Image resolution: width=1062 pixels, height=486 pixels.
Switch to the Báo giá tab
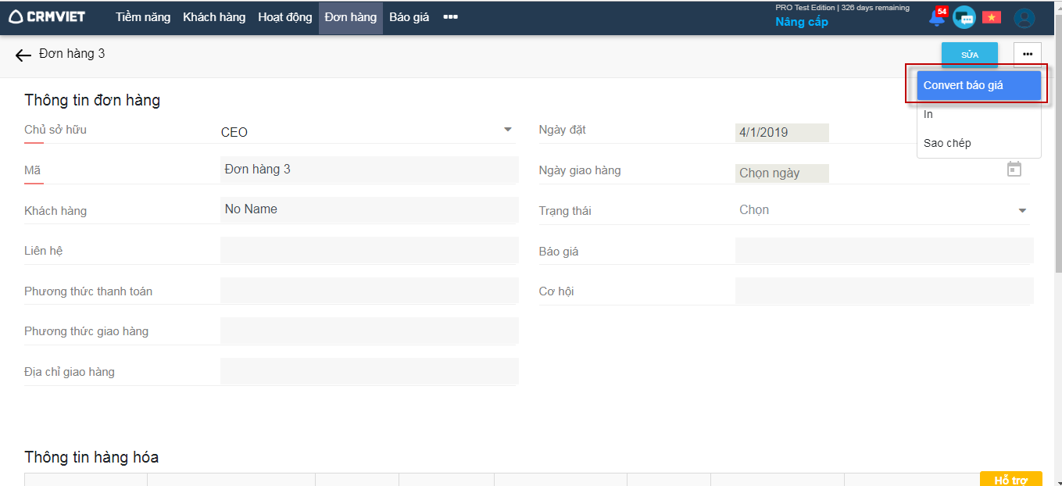(x=409, y=17)
